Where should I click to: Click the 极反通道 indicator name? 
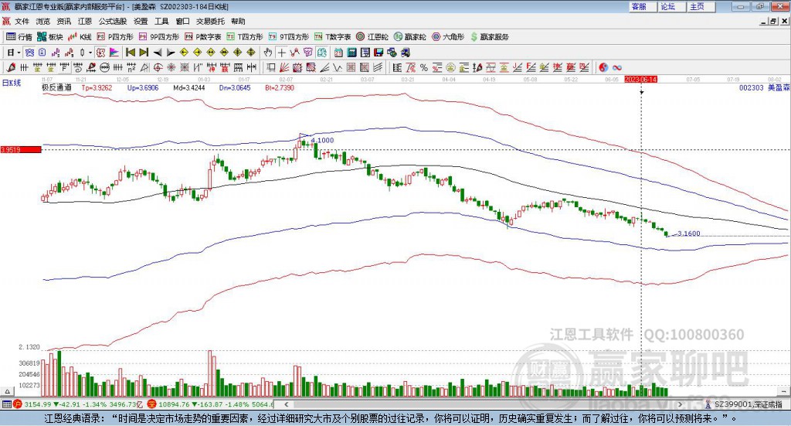coord(56,87)
